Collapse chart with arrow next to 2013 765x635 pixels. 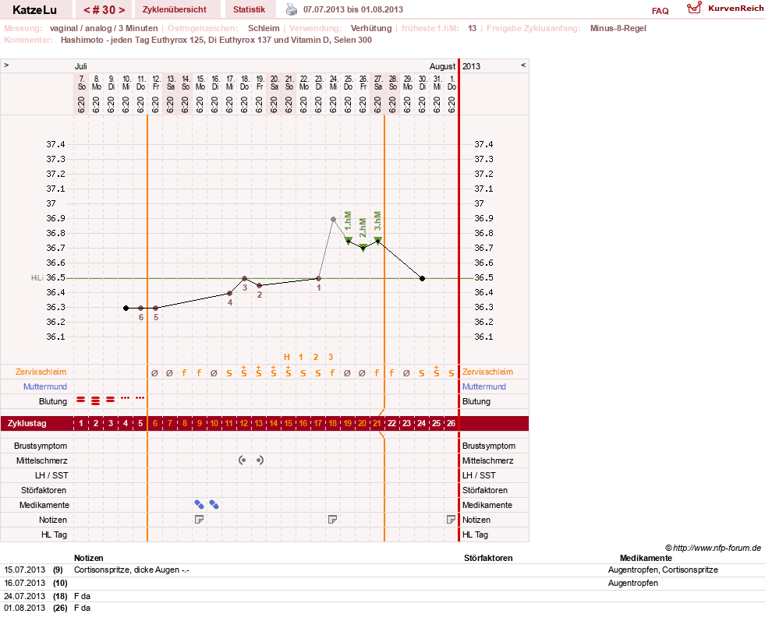pyautogui.click(x=523, y=65)
